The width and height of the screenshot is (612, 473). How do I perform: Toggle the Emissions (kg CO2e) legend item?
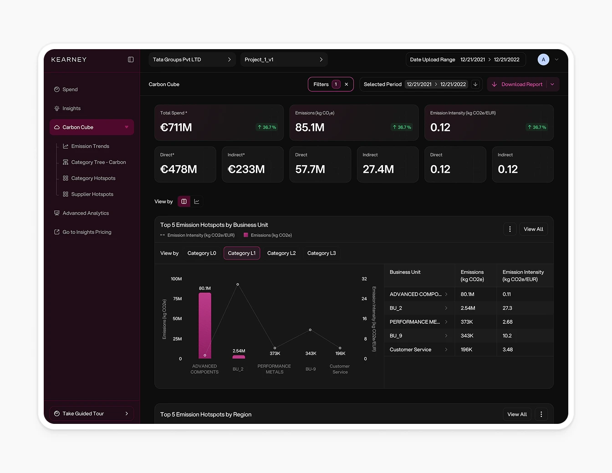(x=267, y=235)
